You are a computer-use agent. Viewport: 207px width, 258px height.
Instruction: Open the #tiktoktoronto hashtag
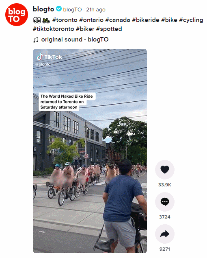pyautogui.click(x=54, y=29)
